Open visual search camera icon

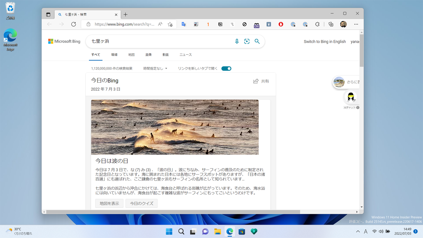[x=247, y=42]
